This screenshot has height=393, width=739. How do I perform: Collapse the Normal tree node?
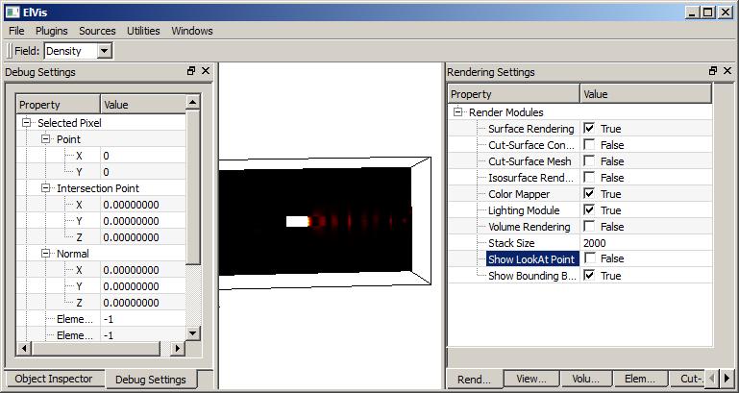coord(45,254)
